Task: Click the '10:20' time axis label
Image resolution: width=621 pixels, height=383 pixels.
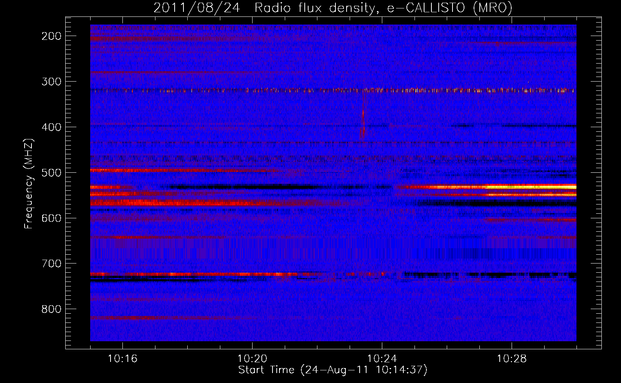Action: (x=252, y=359)
